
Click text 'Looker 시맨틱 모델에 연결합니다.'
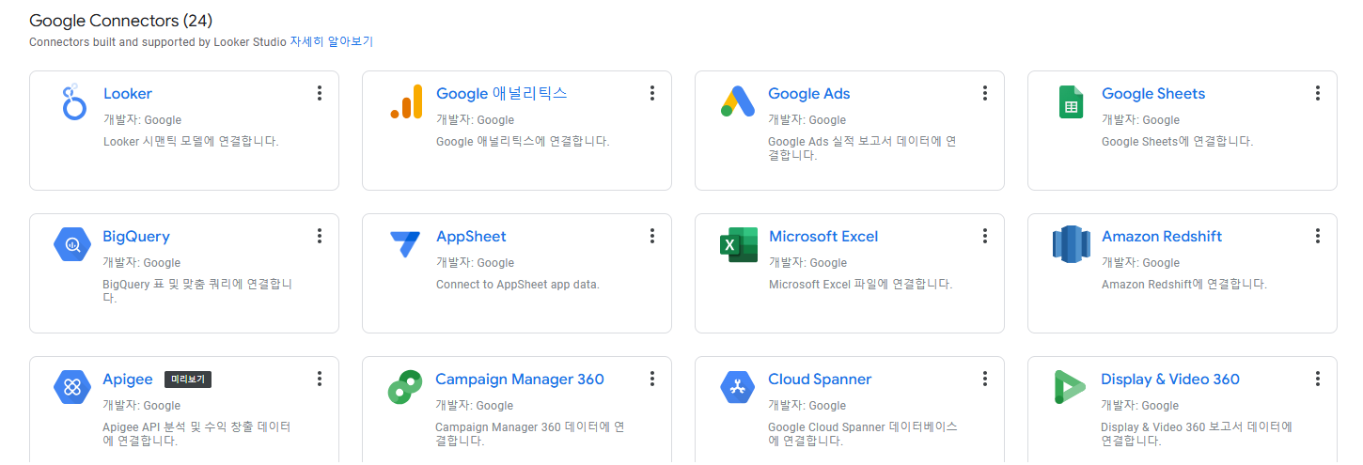191,141
